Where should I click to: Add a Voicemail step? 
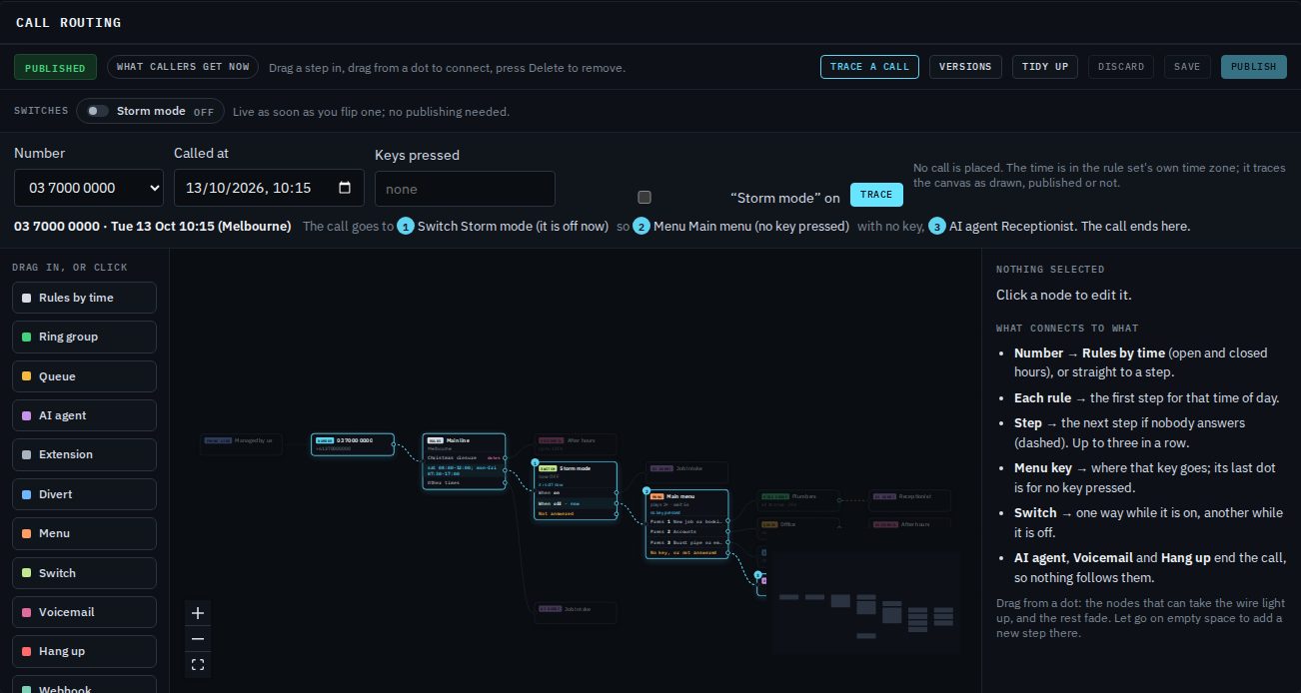(x=85, y=612)
